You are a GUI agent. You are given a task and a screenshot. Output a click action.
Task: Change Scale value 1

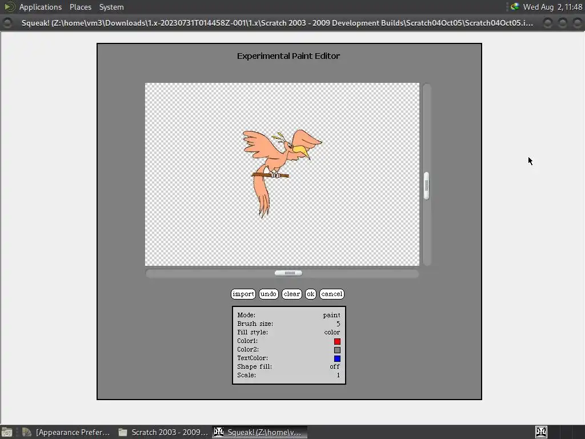(338, 375)
